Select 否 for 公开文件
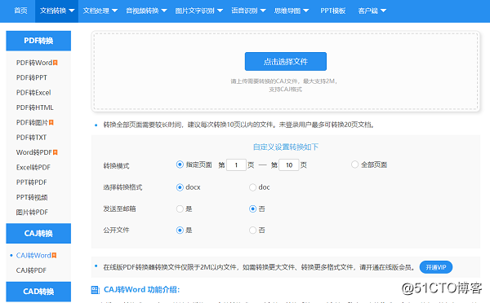Image resolution: width=490 pixels, height=303 pixels. pyautogui.click(x=252, y=230)
